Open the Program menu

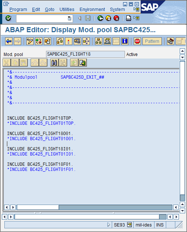click(18, 10)
